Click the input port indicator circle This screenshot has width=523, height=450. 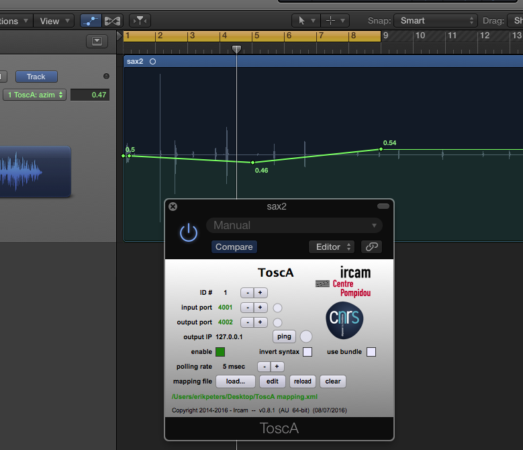click(x=277, y=308)
